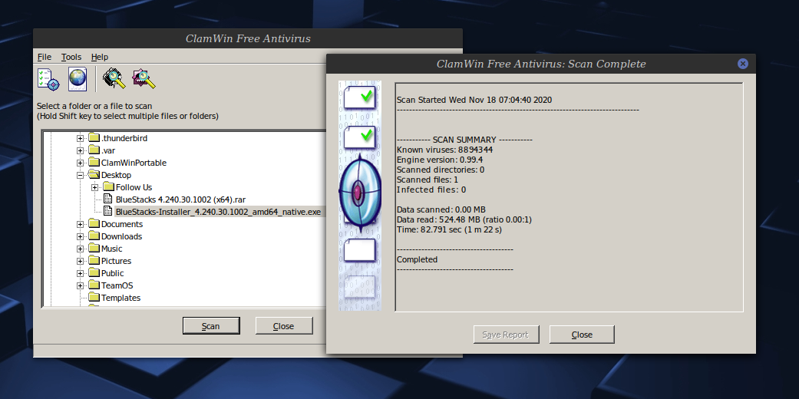Select BlueStacks-Installer_4.240.30.1002_amd64_native.exe file

218,212
